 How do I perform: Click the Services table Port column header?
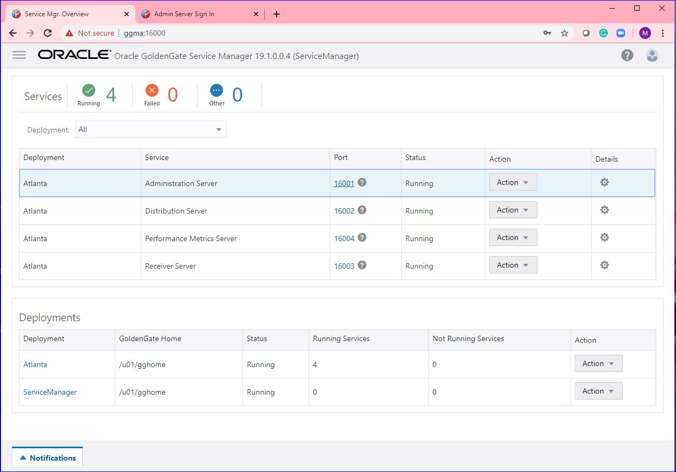(x=365, y=158)
